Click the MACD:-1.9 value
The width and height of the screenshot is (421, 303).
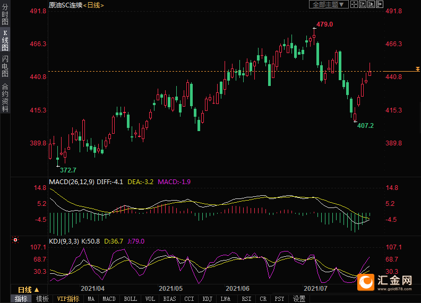[174, 182]
